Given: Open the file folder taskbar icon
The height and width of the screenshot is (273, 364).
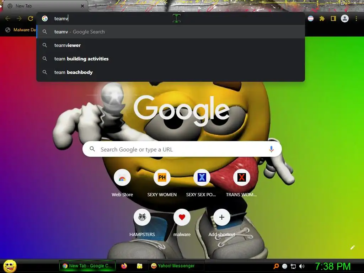Looking at the screenshot, I should click(139, 266).
